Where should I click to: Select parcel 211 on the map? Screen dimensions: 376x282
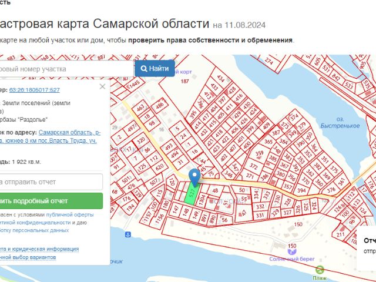point(340,234)
